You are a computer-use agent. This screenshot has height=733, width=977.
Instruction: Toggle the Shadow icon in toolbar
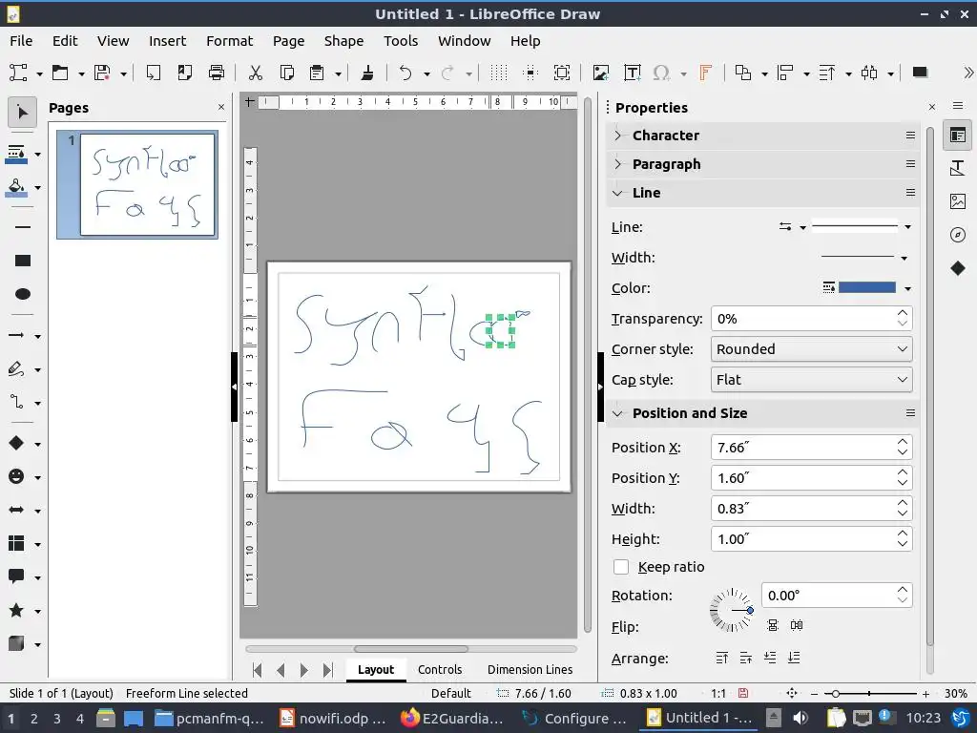920,73
